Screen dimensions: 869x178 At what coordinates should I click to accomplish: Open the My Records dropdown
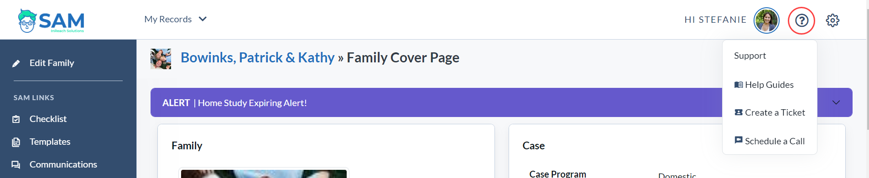(176, 19)
